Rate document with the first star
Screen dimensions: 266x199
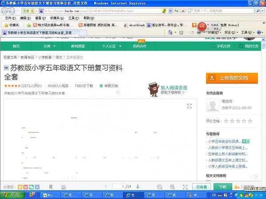coord(226,121)
